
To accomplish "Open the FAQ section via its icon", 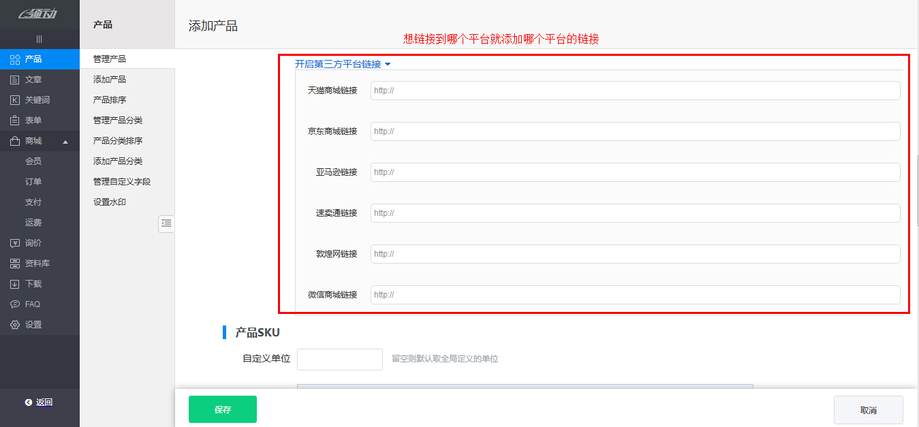I will 15,304.
